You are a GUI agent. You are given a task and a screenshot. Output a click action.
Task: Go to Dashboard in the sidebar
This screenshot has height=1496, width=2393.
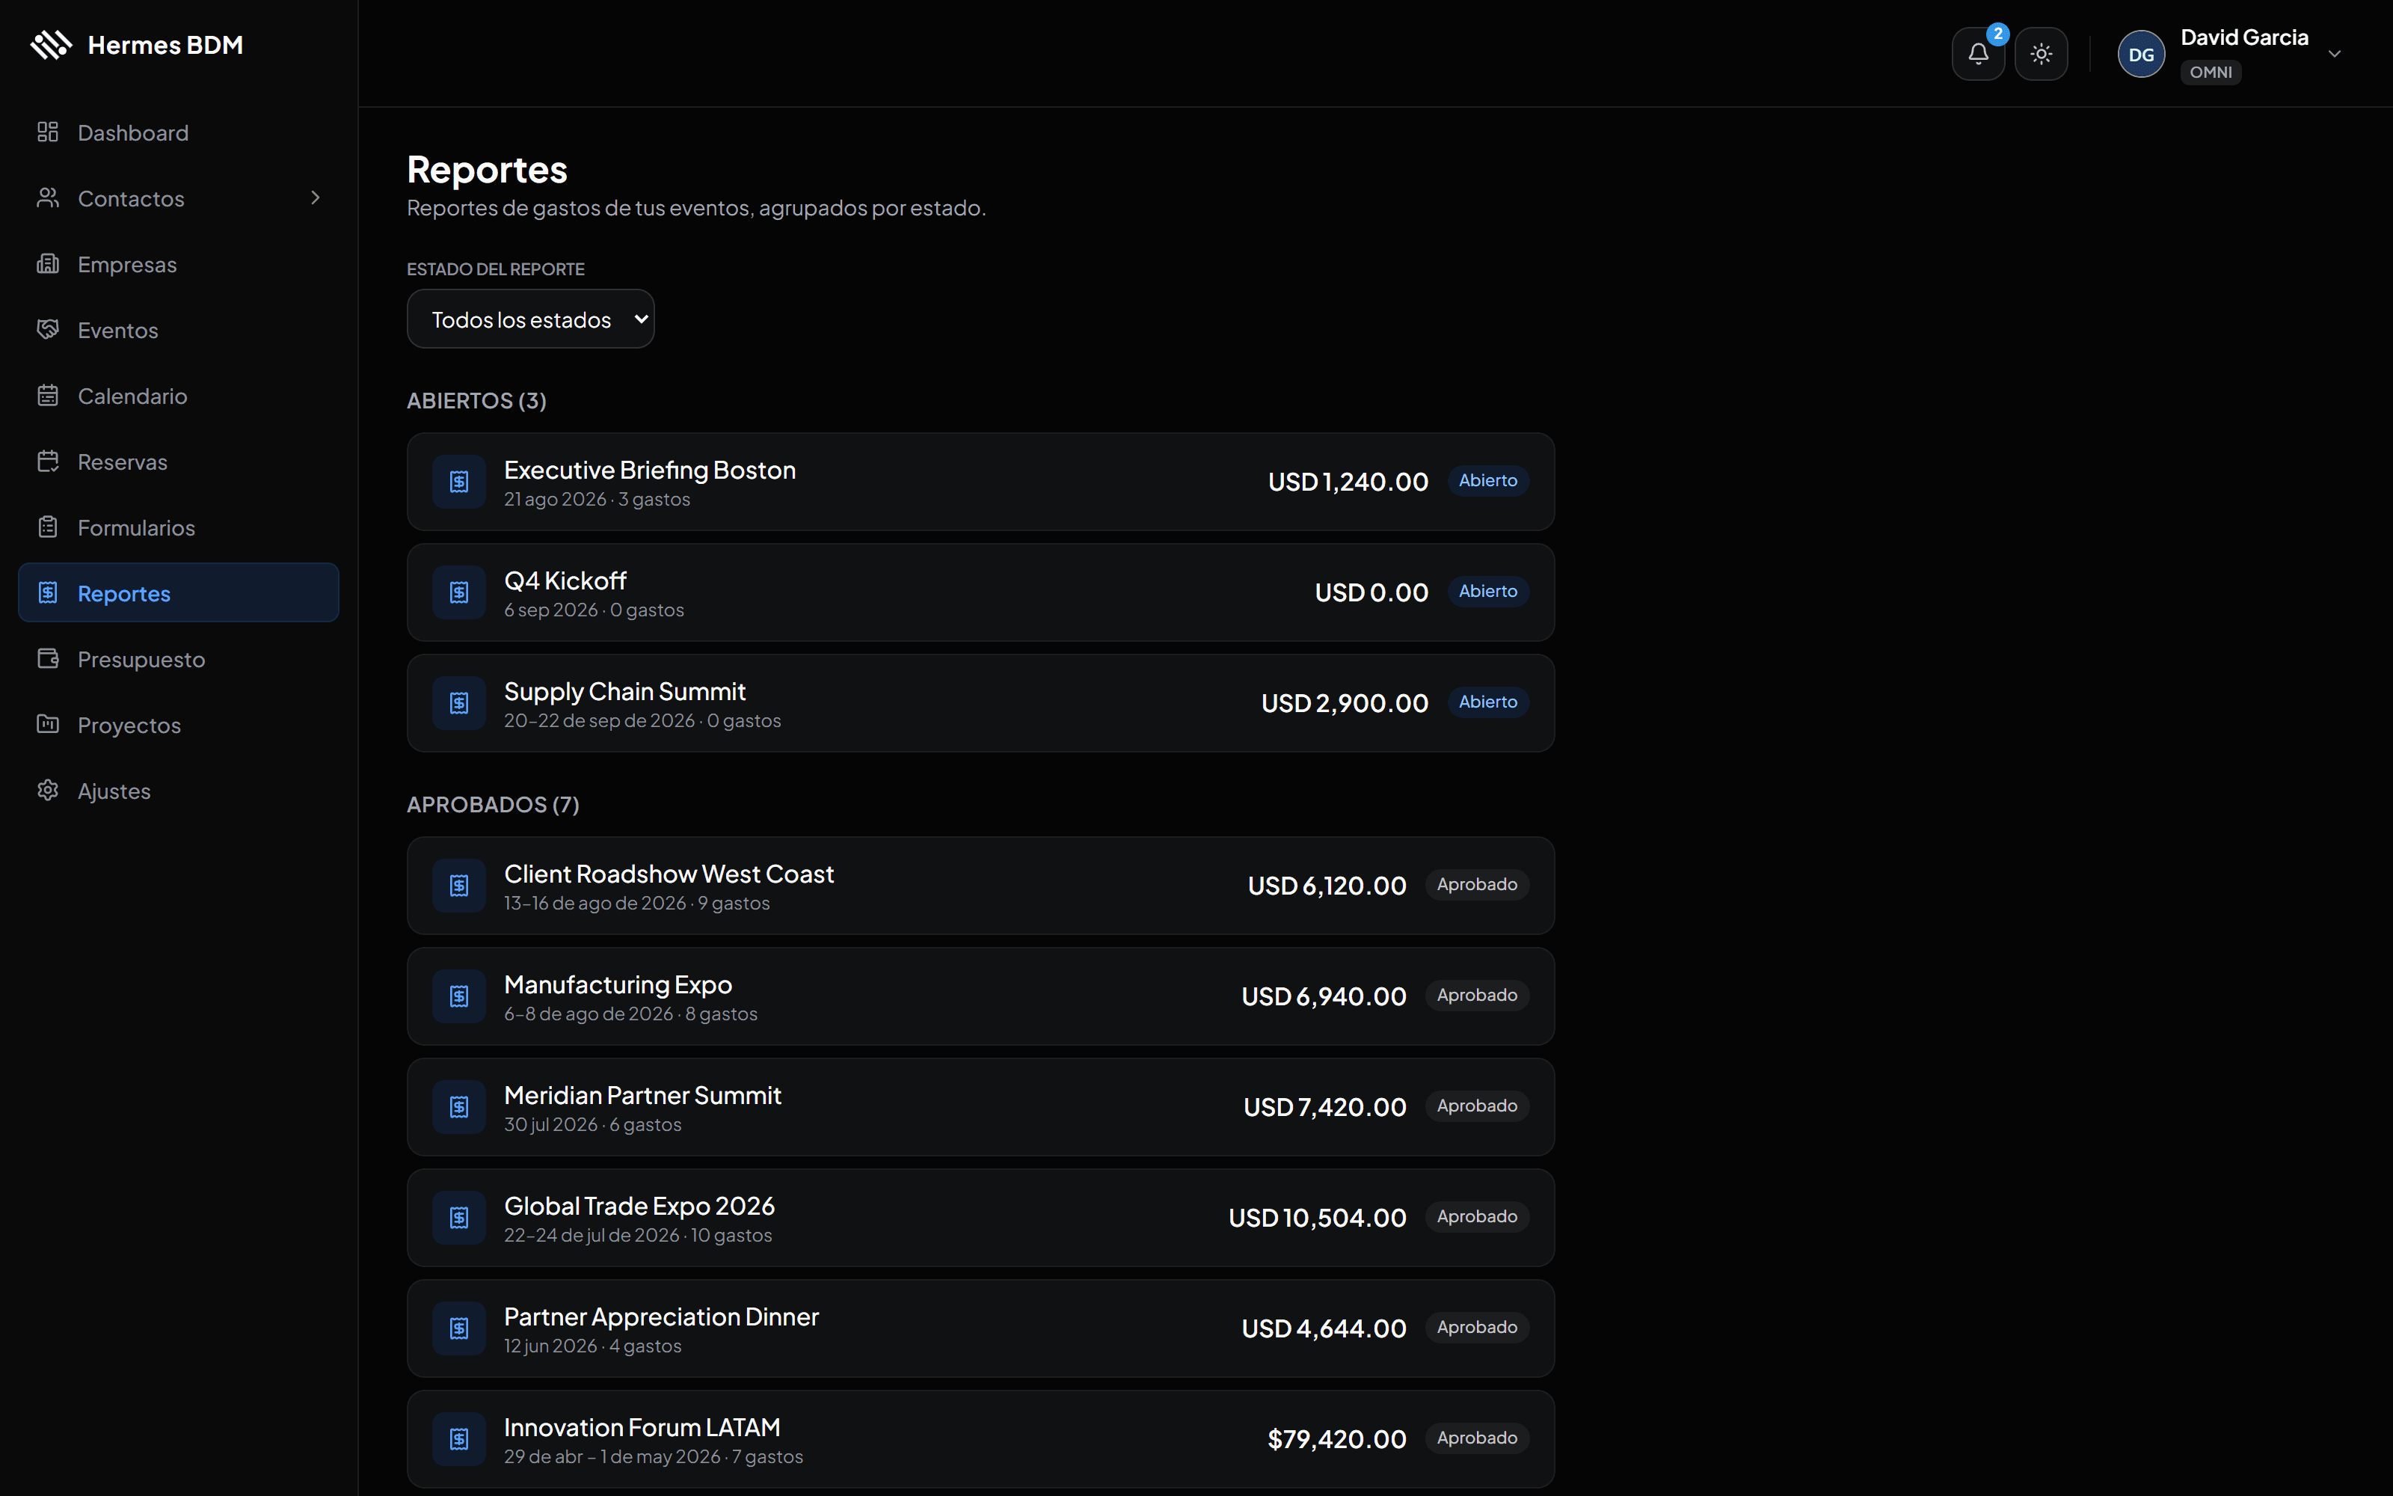(x=178, y=132)
